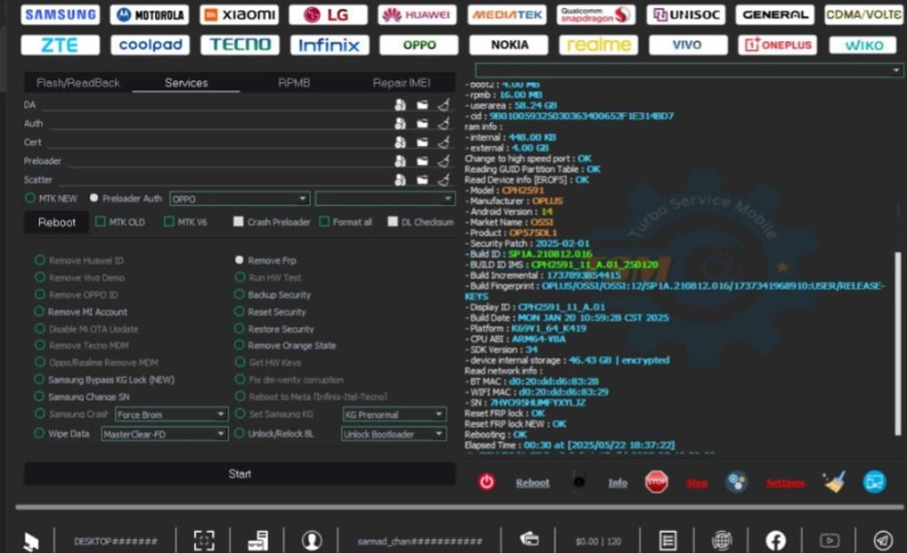Clear the log with the large broom icon
The width and height of the screenshot is (907, 553).
click(834, 481)
